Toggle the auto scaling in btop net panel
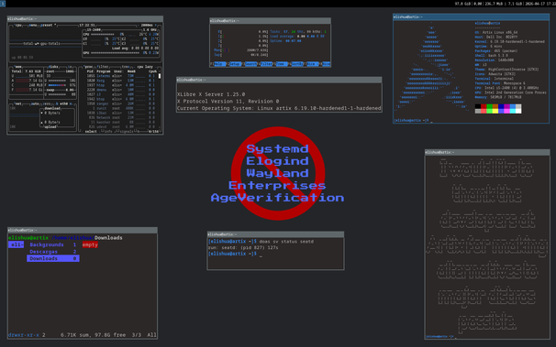 tap(35, 103)
